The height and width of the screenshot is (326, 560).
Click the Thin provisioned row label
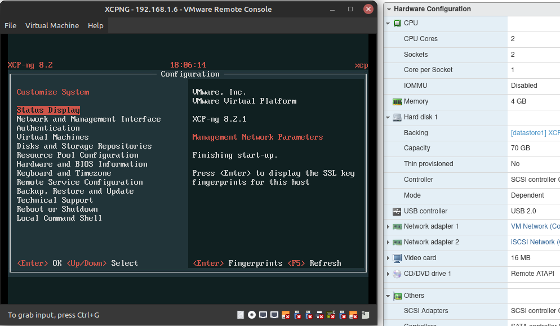429,164
